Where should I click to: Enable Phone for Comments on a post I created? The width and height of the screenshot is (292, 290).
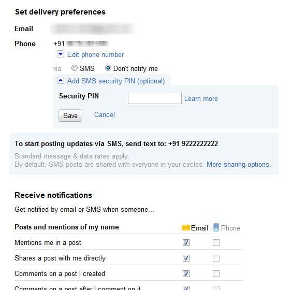(216, 273)
